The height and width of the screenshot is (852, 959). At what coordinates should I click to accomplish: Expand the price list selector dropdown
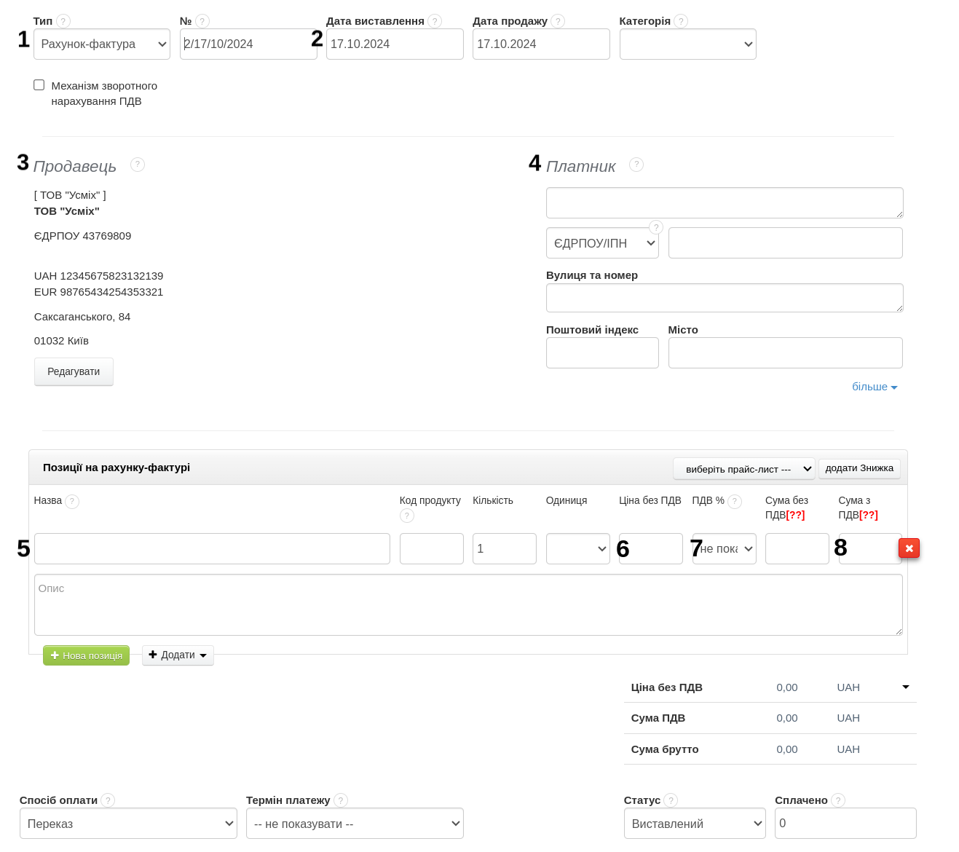[x=743, y=469]
